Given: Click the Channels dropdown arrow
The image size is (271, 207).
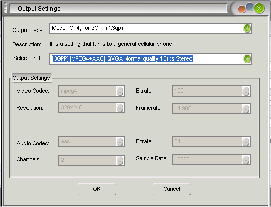Looking at the screenshot, I should click(120, 160).
